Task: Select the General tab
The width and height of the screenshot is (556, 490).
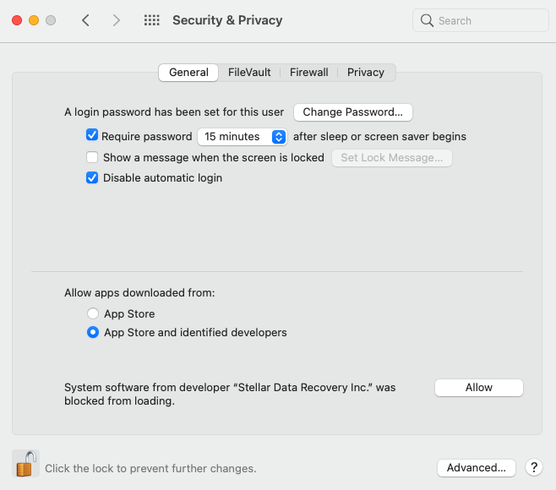Action: (188, 73)
